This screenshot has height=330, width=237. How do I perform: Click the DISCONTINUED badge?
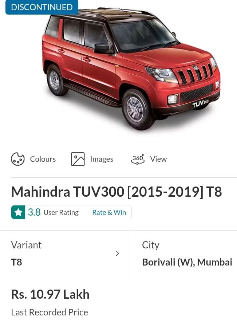[42, 7]
